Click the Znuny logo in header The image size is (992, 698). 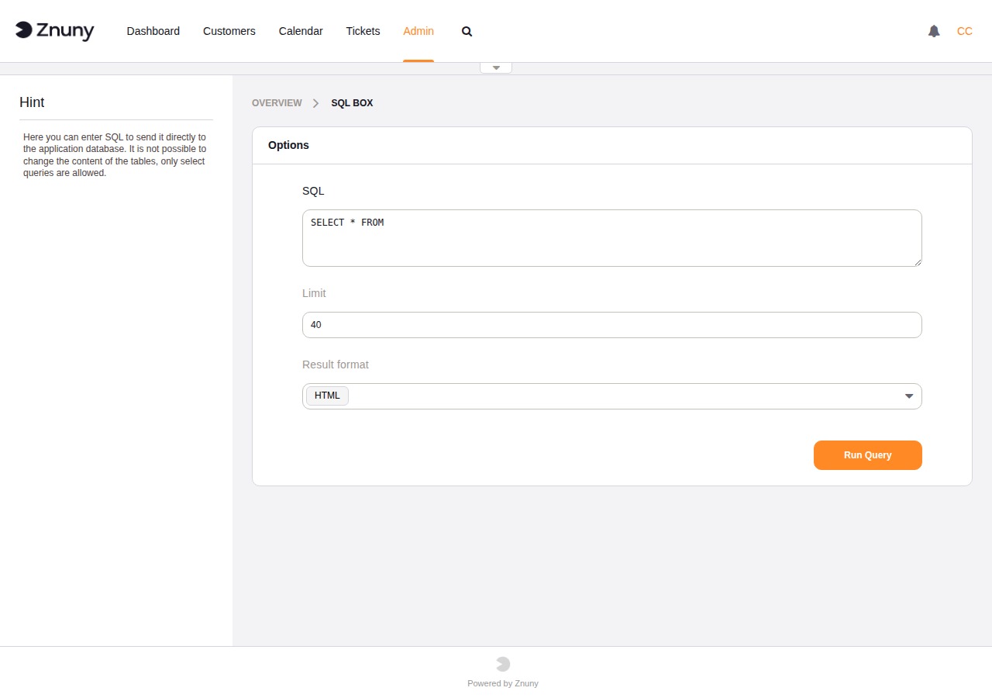pos(54,31)
